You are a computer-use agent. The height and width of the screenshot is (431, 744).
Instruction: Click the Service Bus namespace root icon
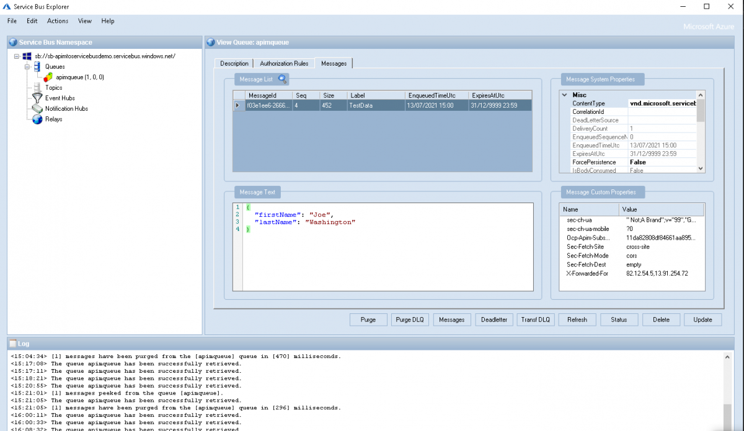click(27, 56)
